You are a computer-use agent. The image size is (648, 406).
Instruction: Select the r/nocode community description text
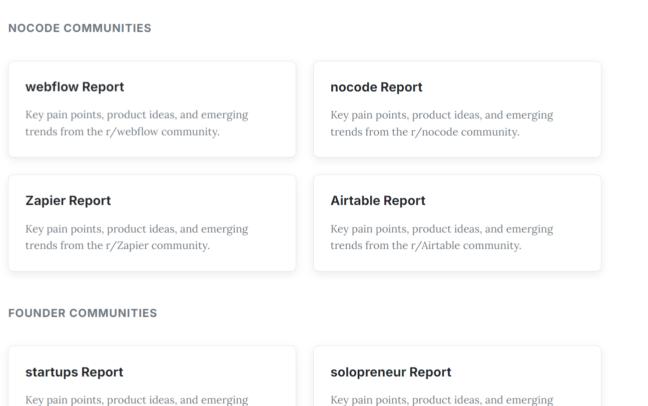point(442,123)
